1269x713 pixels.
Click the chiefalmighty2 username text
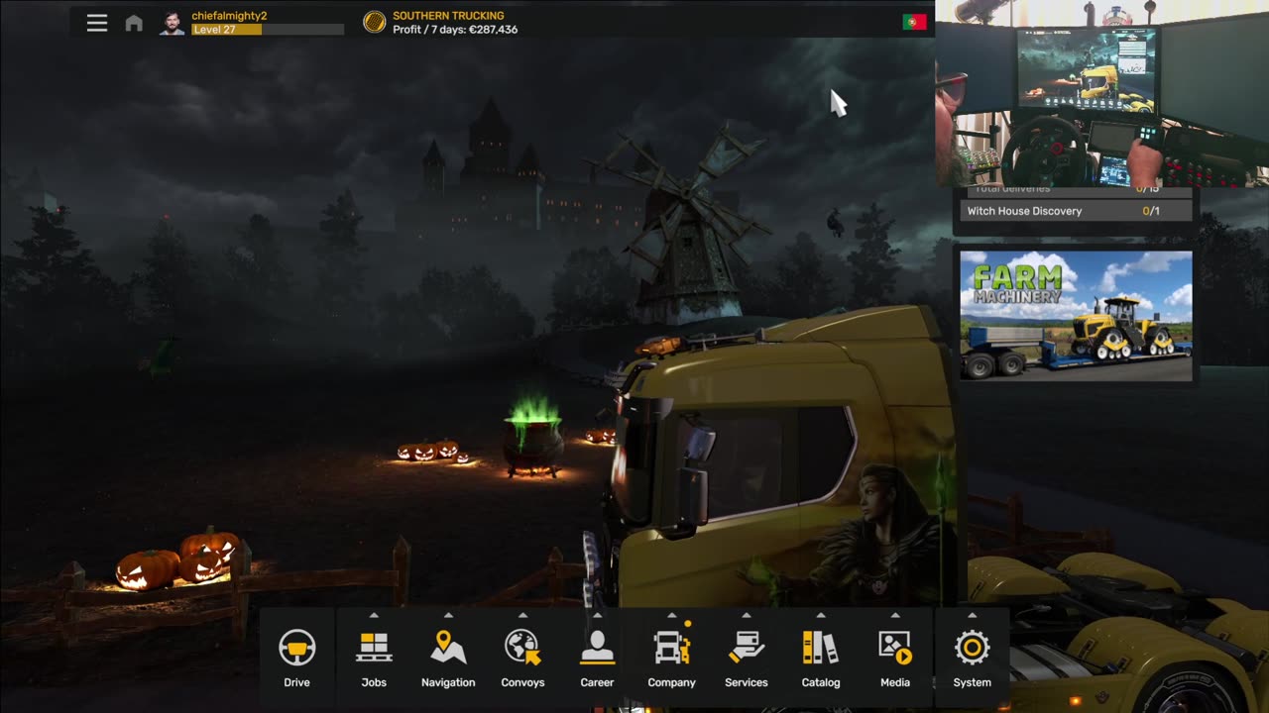229,16
